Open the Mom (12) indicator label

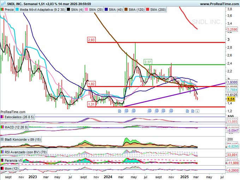tap(12, 168)
